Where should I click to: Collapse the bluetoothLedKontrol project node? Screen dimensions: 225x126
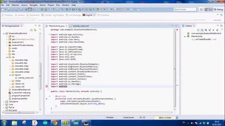(x=4, y=34)
